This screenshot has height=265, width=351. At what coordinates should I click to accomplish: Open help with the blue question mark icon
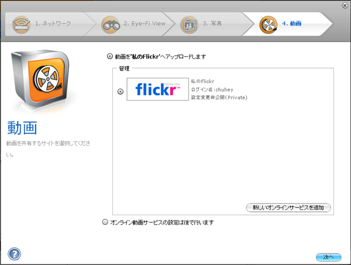(14, 254)
